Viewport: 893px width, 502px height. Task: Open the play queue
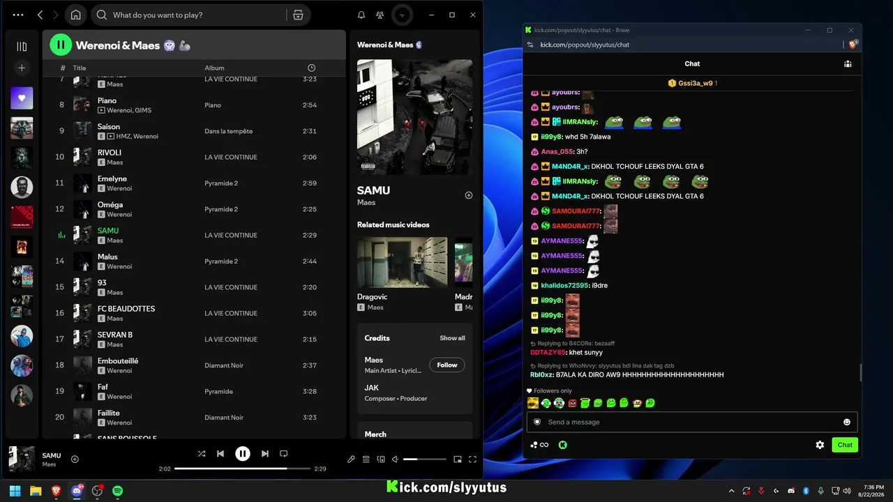[x=366, y=459]
